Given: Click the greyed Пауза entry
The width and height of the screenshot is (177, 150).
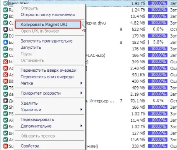Looking at the screenshot, I should coord(26,54).
